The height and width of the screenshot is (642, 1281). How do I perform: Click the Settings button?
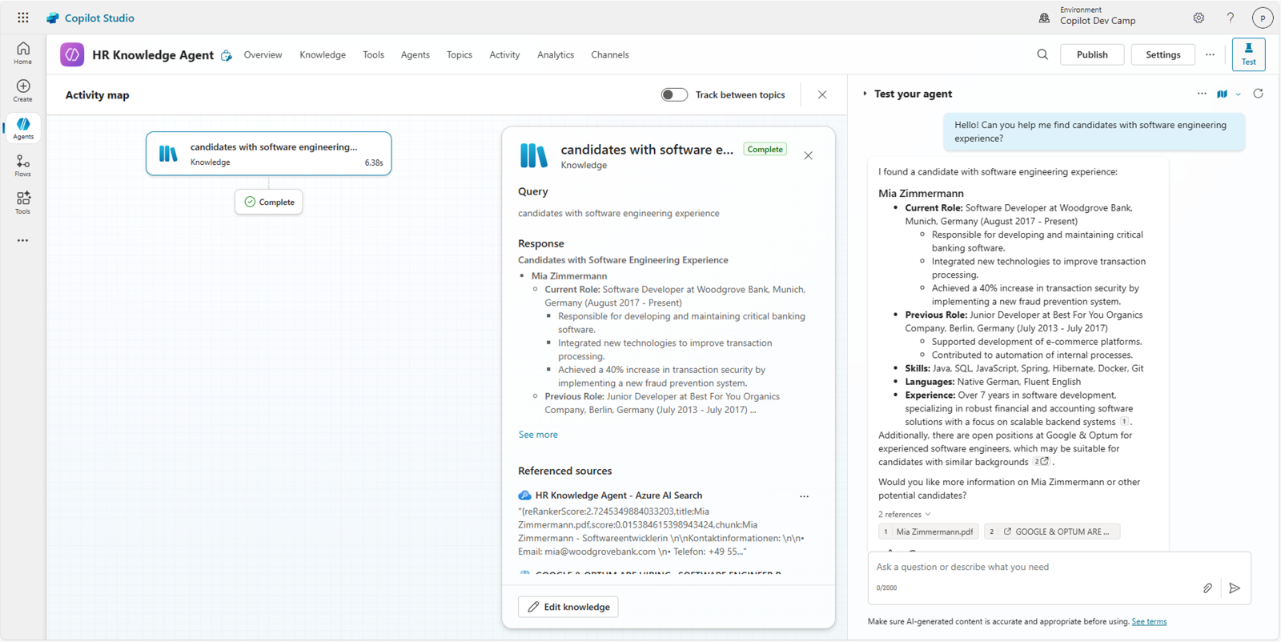pyautogui.click(x=1163, y=54)
